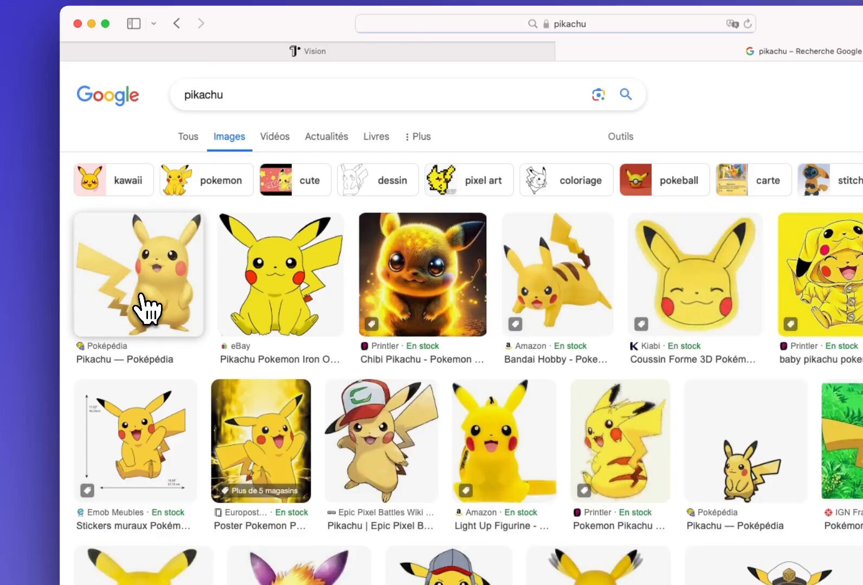
Task: Expand the Plus more-options menu
Action: coord(418,136)
